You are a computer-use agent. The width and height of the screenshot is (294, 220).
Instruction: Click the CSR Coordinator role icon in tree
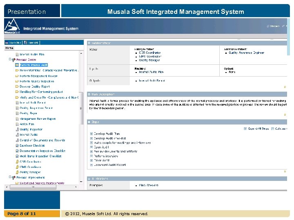(x=17, y=161)
